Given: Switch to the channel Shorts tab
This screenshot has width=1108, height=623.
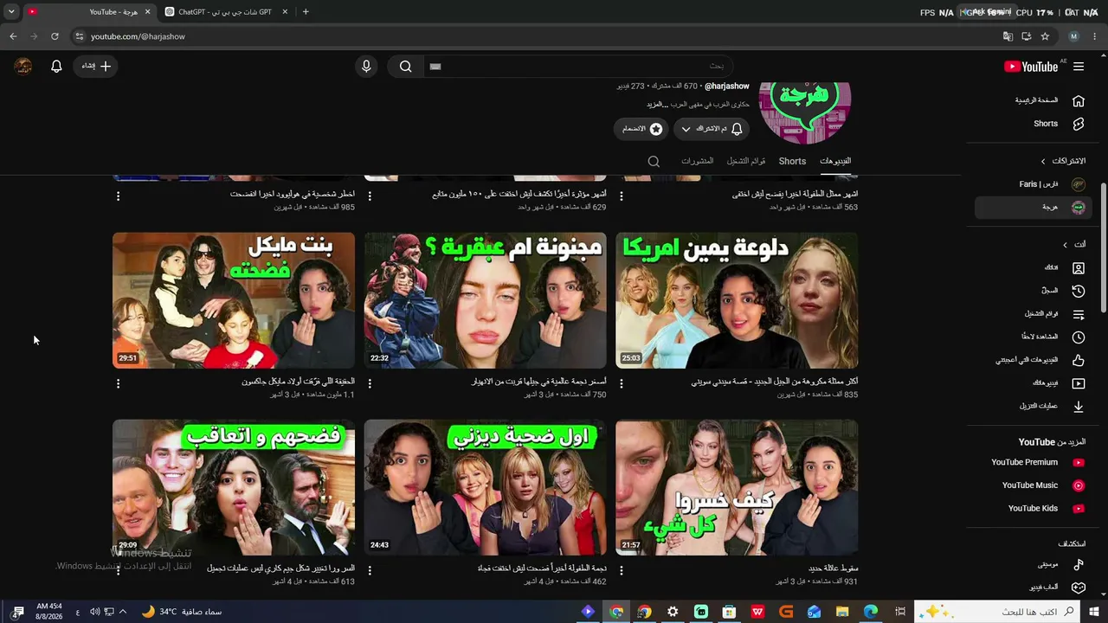Looking at the screenshot, I should [x=792, y=161].
